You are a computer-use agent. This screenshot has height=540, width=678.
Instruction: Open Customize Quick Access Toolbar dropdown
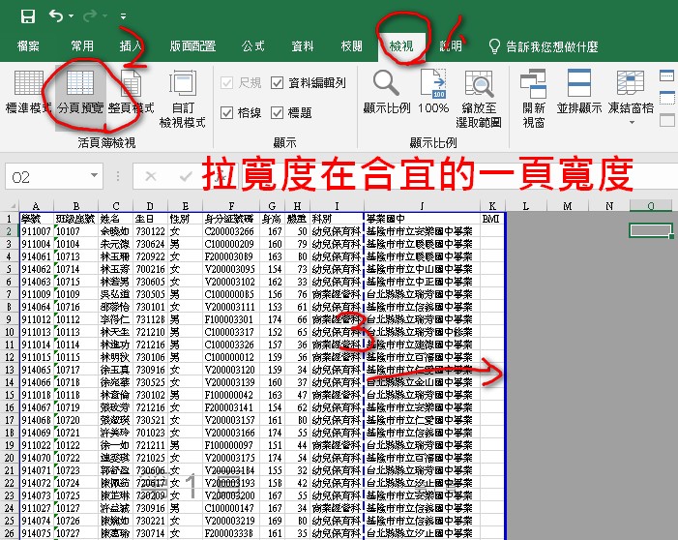[123, 17]
